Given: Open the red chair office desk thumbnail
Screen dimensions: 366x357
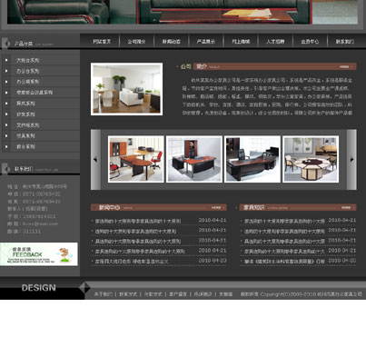Looking at the screenshot, I should point(136,159).
